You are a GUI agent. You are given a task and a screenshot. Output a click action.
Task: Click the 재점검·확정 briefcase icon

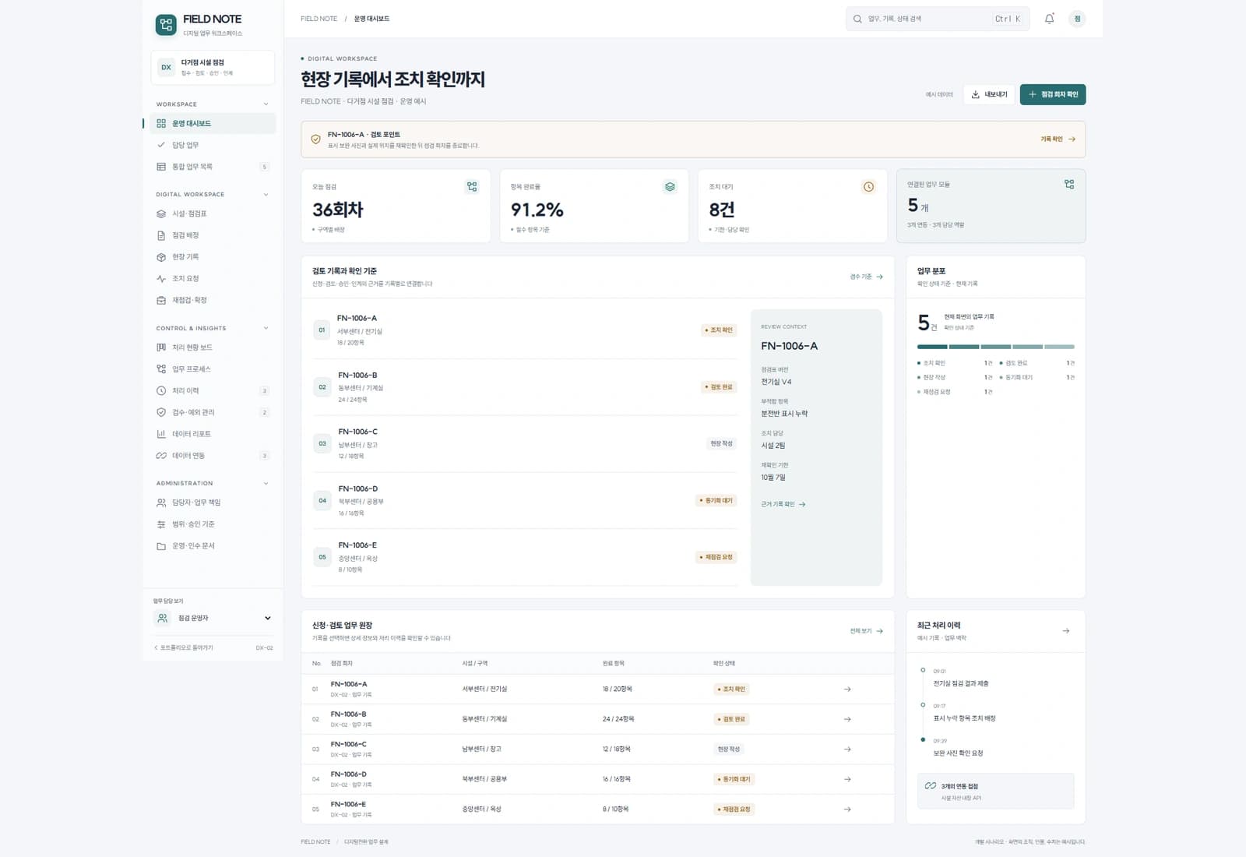[161, 300]
